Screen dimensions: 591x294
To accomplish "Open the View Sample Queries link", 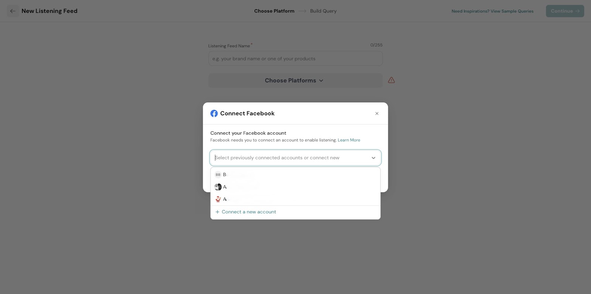I will pyautogui.click(x=492, y=11).
